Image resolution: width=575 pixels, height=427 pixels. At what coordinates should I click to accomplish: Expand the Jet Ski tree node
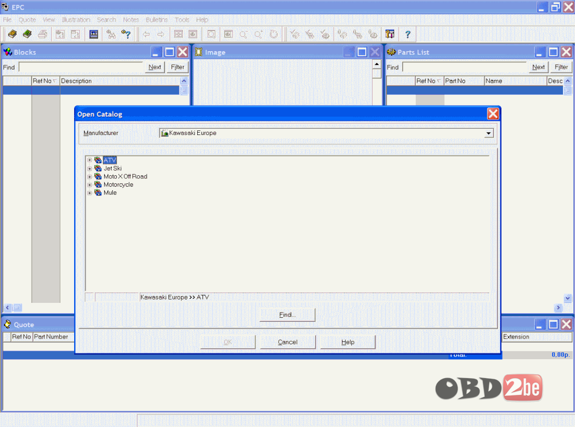tap(90, 168)
